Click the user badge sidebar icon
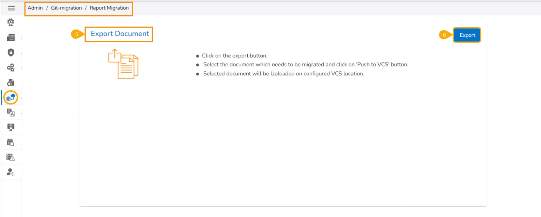 click(x=11, y=22)
